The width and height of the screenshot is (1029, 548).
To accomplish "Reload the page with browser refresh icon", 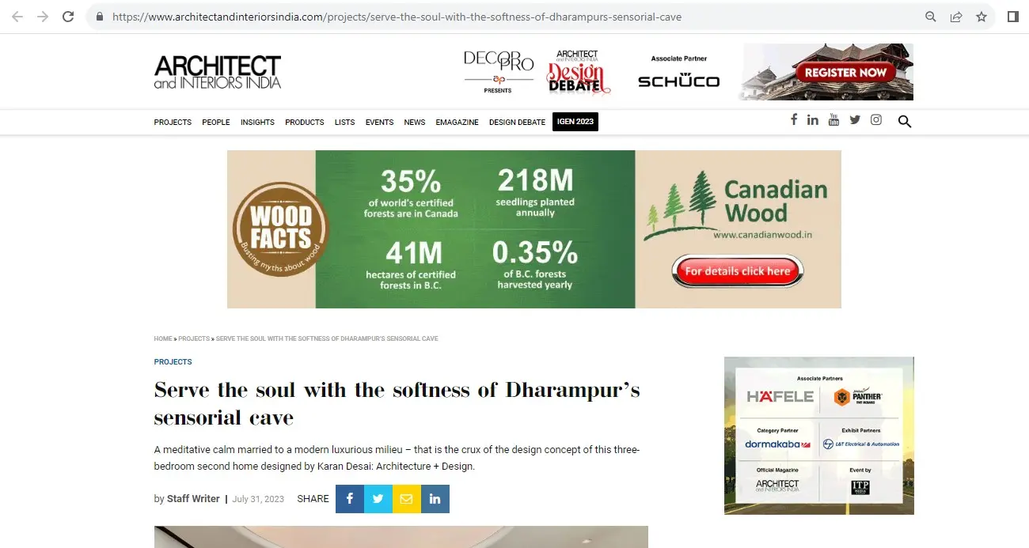I will coord(68,17).
